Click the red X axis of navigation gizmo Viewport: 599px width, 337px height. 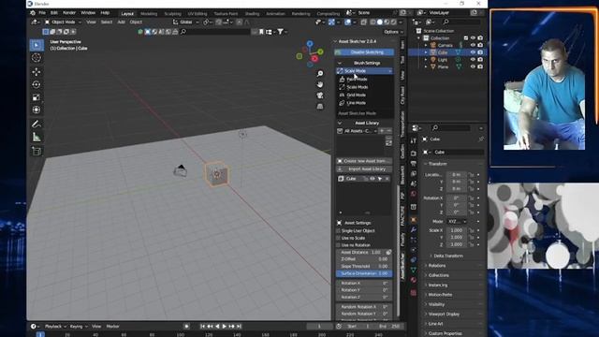coord(314,58)
